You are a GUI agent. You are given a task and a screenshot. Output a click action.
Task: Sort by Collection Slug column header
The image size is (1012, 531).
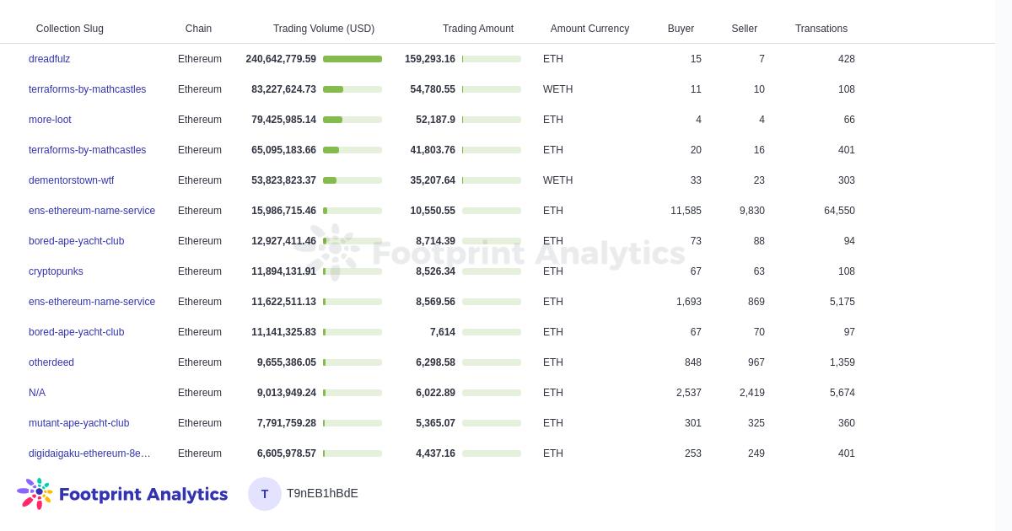(69, 29)
